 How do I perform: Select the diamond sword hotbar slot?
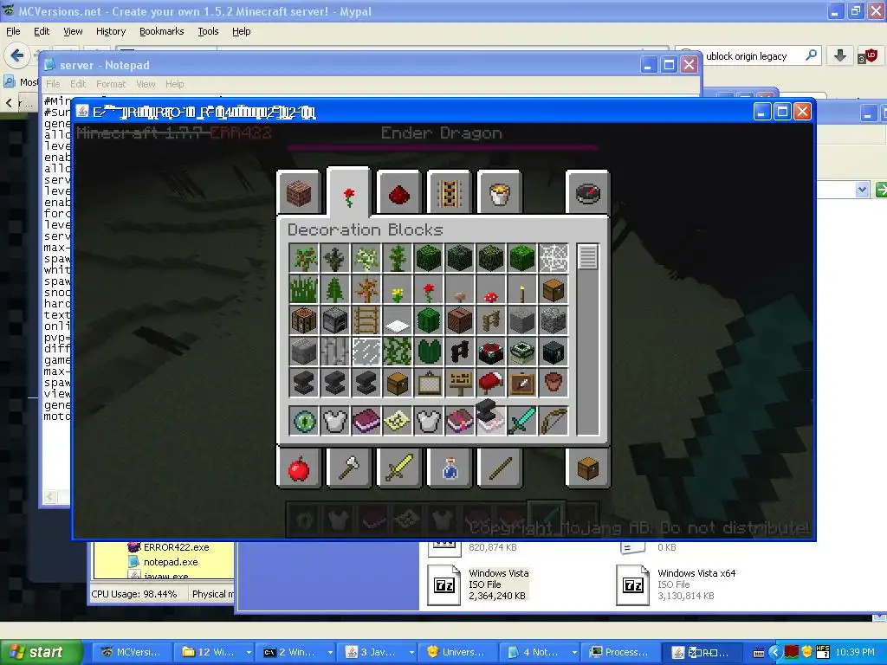[x=522, y=422]
